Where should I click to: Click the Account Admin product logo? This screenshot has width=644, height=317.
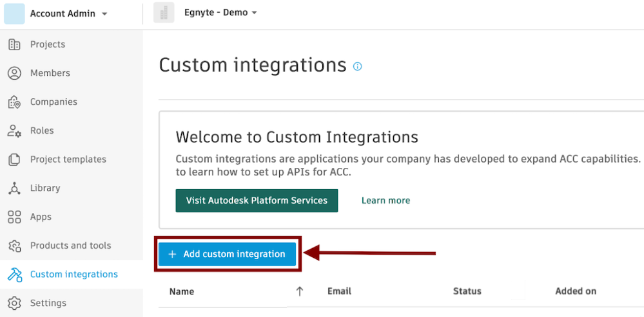click(14, 14)
